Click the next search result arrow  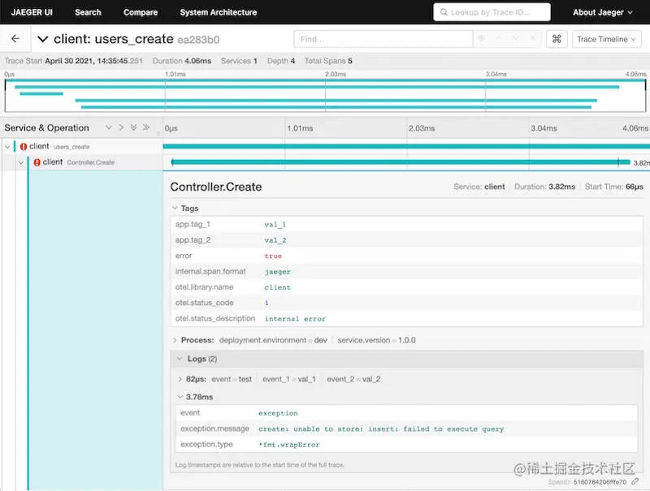tap(515, 38)
